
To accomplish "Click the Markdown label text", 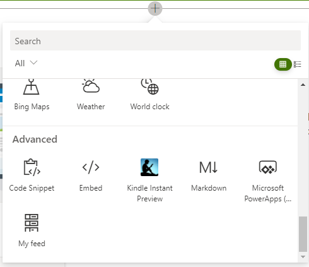I will [x=209, y=188].
